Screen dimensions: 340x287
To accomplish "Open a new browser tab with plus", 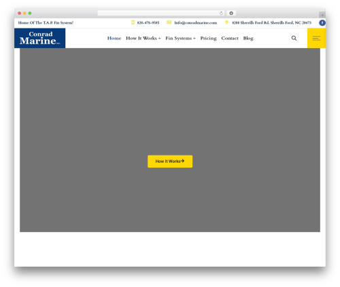I will coord(322,15).
